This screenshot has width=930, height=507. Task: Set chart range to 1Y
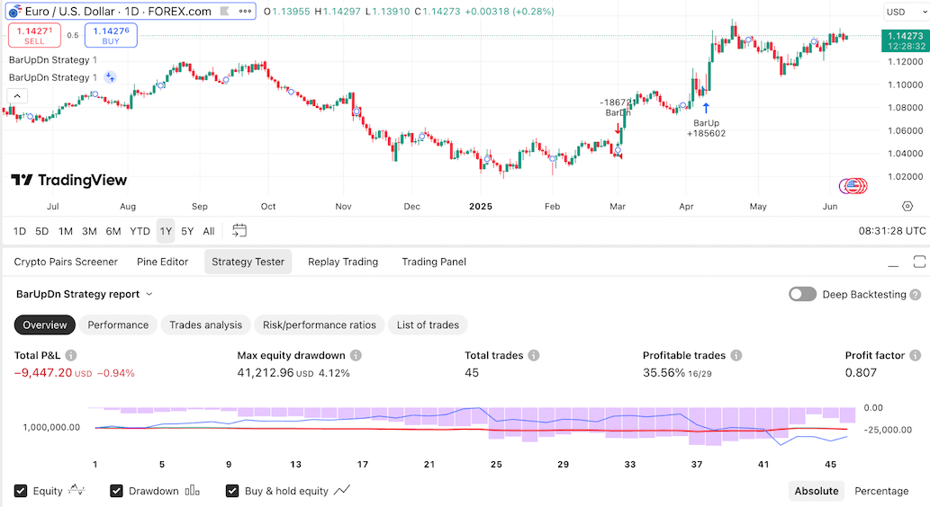click(166, 231)
